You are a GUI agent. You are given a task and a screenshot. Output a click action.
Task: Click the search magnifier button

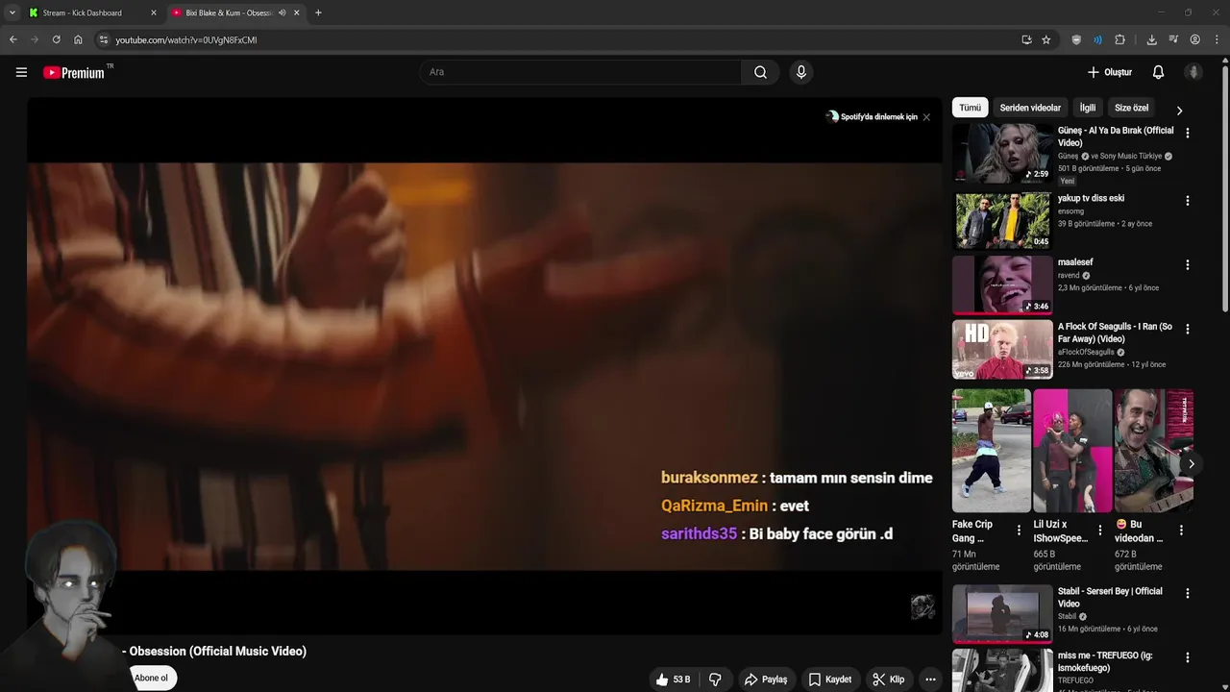760,72
